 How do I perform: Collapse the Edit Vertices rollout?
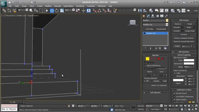click(x=184, y=20)
